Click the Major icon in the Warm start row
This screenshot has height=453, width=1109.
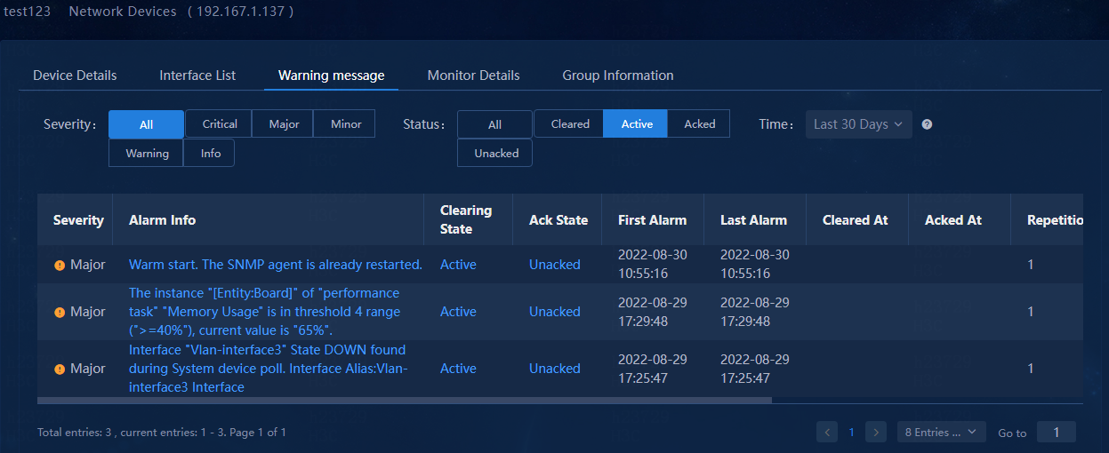(60, 265)
